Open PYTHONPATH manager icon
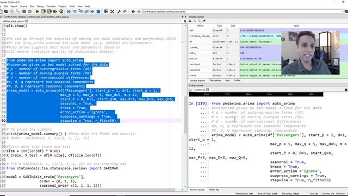The height and width of the screenshot is (196, 348). point(125,11)
